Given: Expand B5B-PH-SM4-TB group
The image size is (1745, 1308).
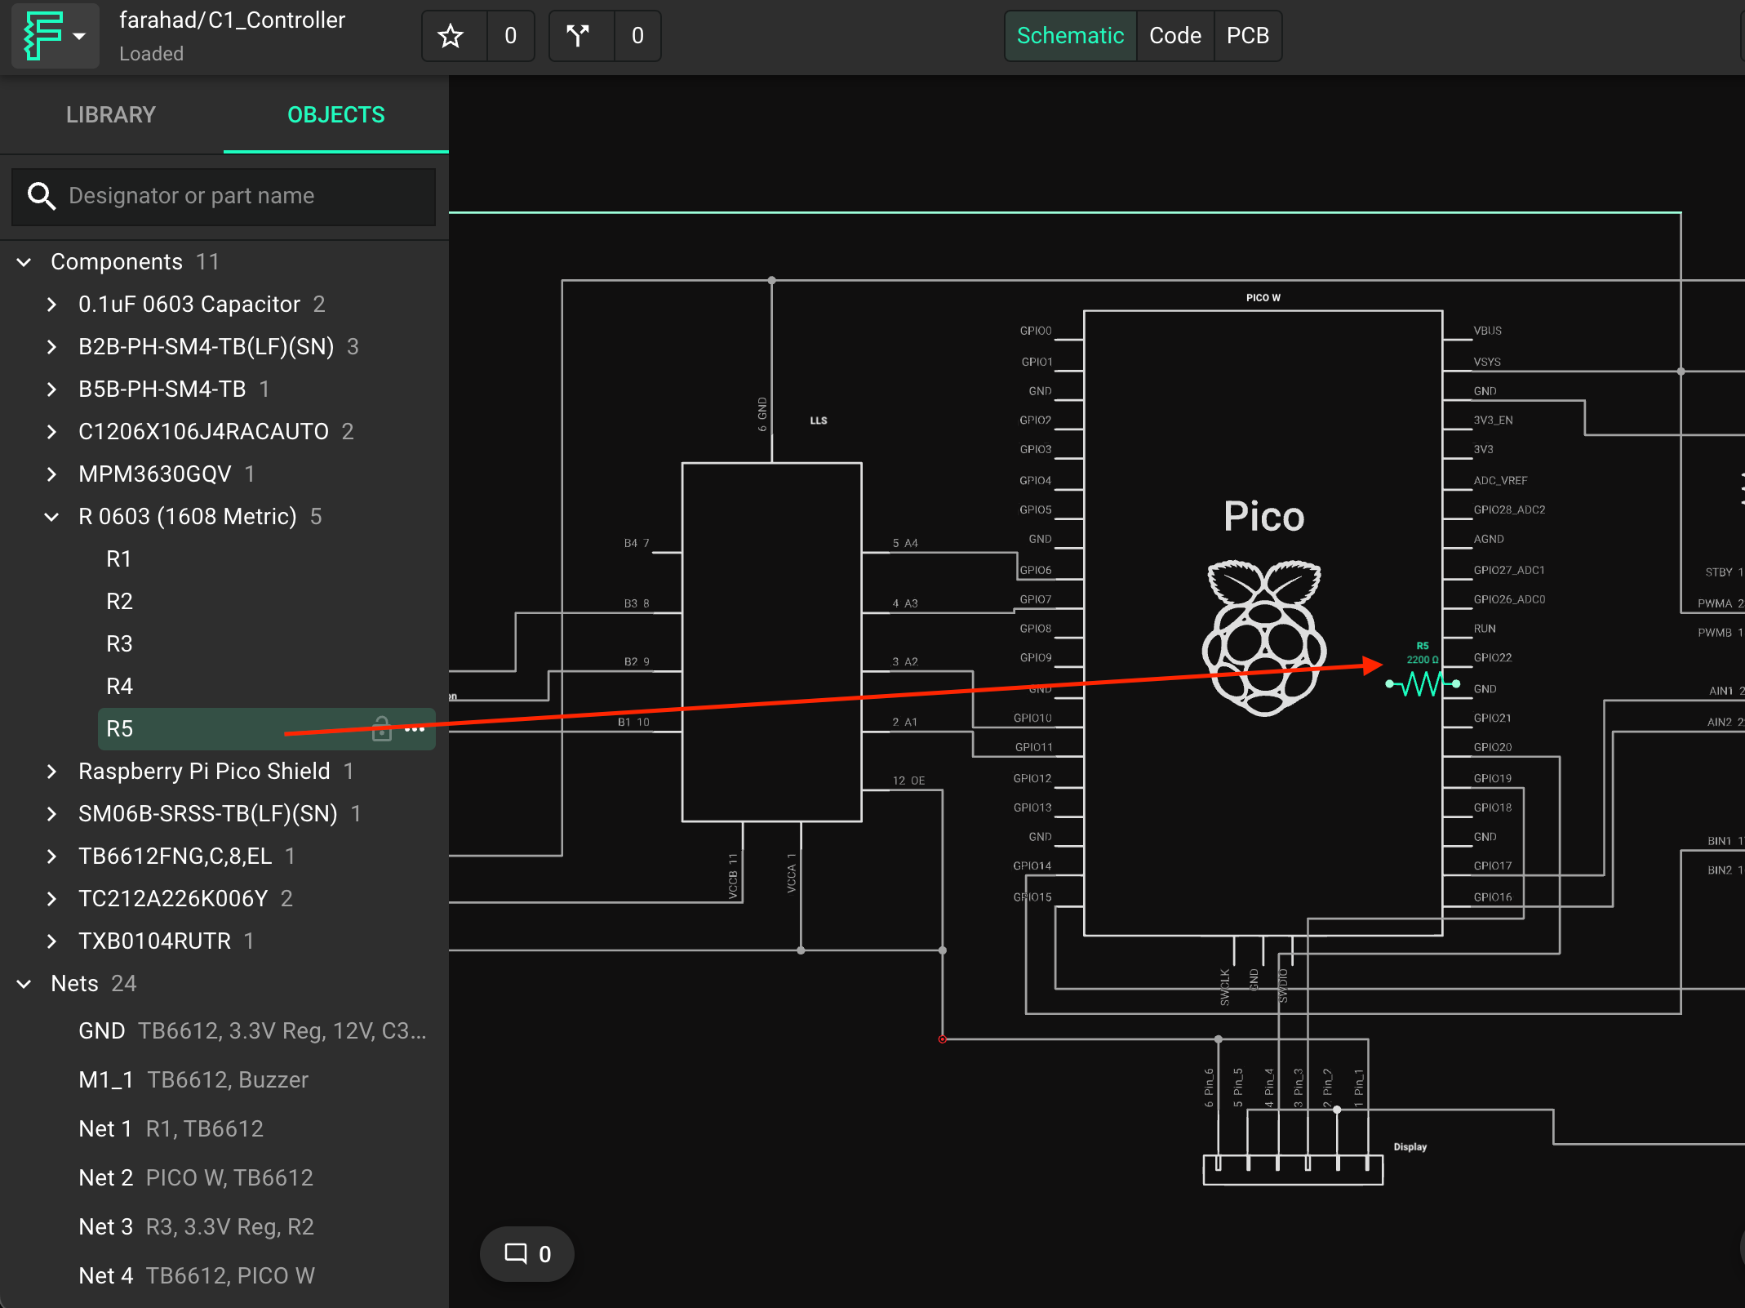Looking at the screenshot, I should click(x=52, y=389).
